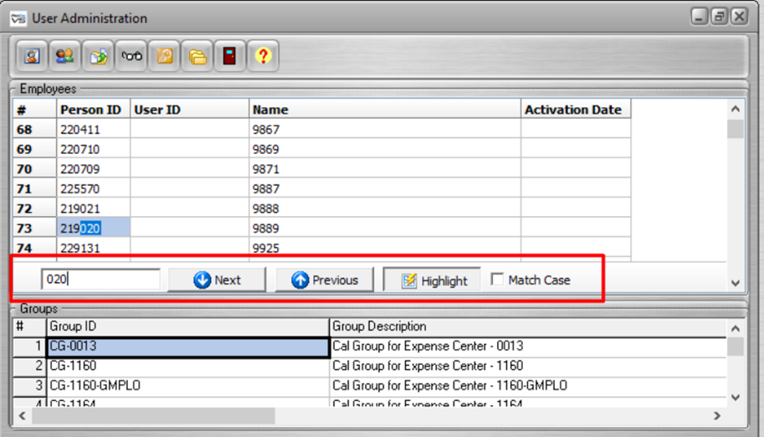Click the Name cell 9925
The image size is (764, 437).
click(385, 248)
